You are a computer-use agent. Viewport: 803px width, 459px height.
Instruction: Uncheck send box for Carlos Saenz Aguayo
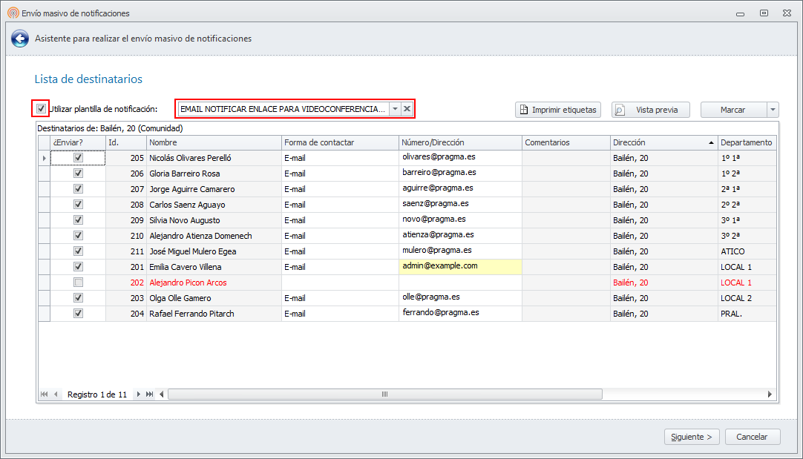click(78, 204)
